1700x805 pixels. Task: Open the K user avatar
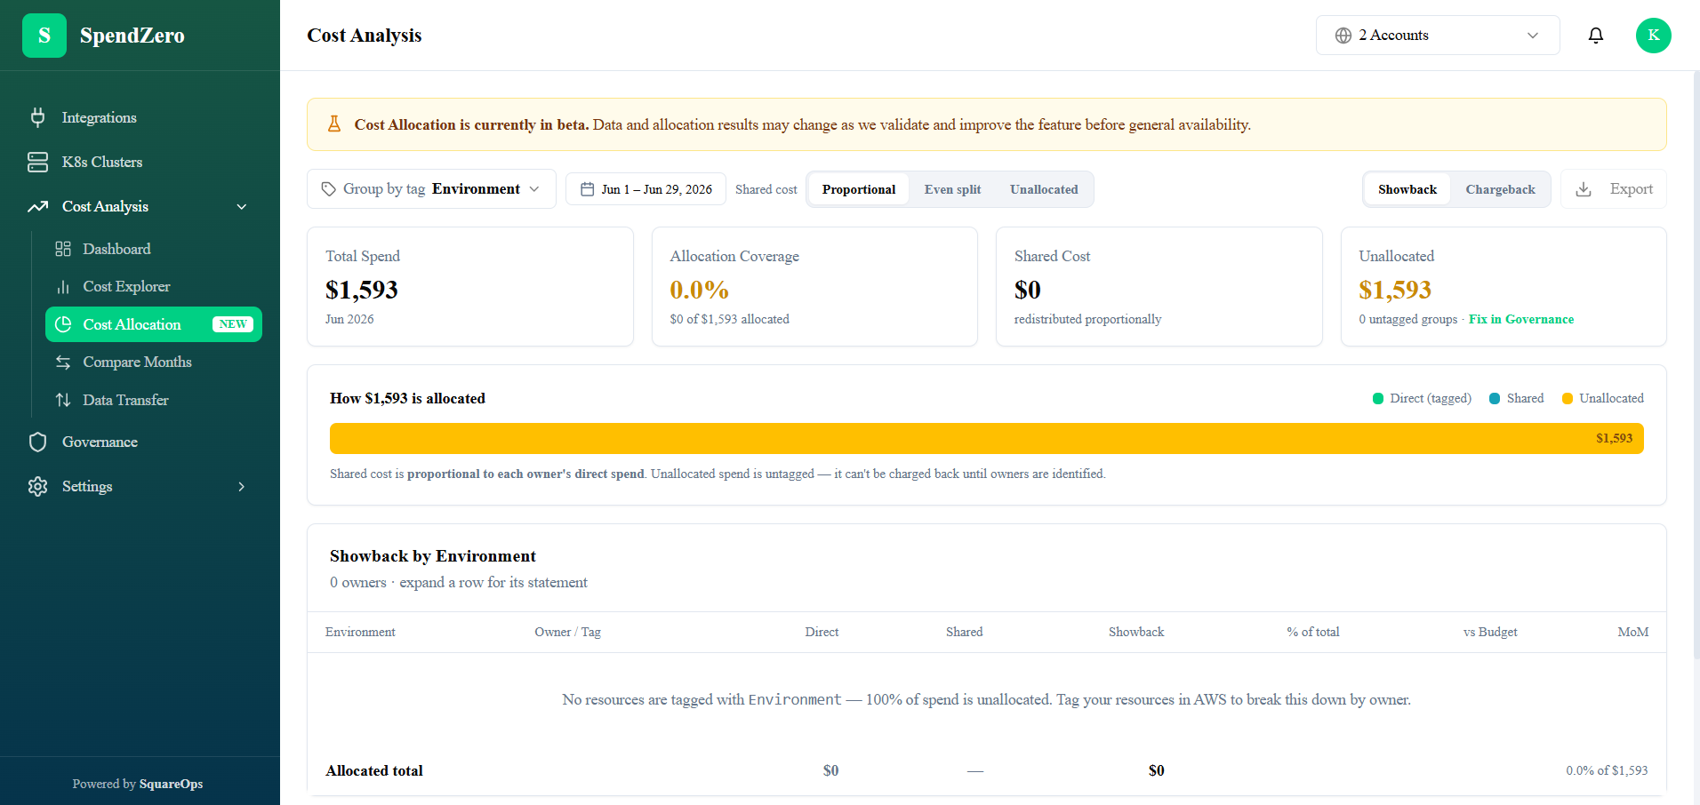1654,36
